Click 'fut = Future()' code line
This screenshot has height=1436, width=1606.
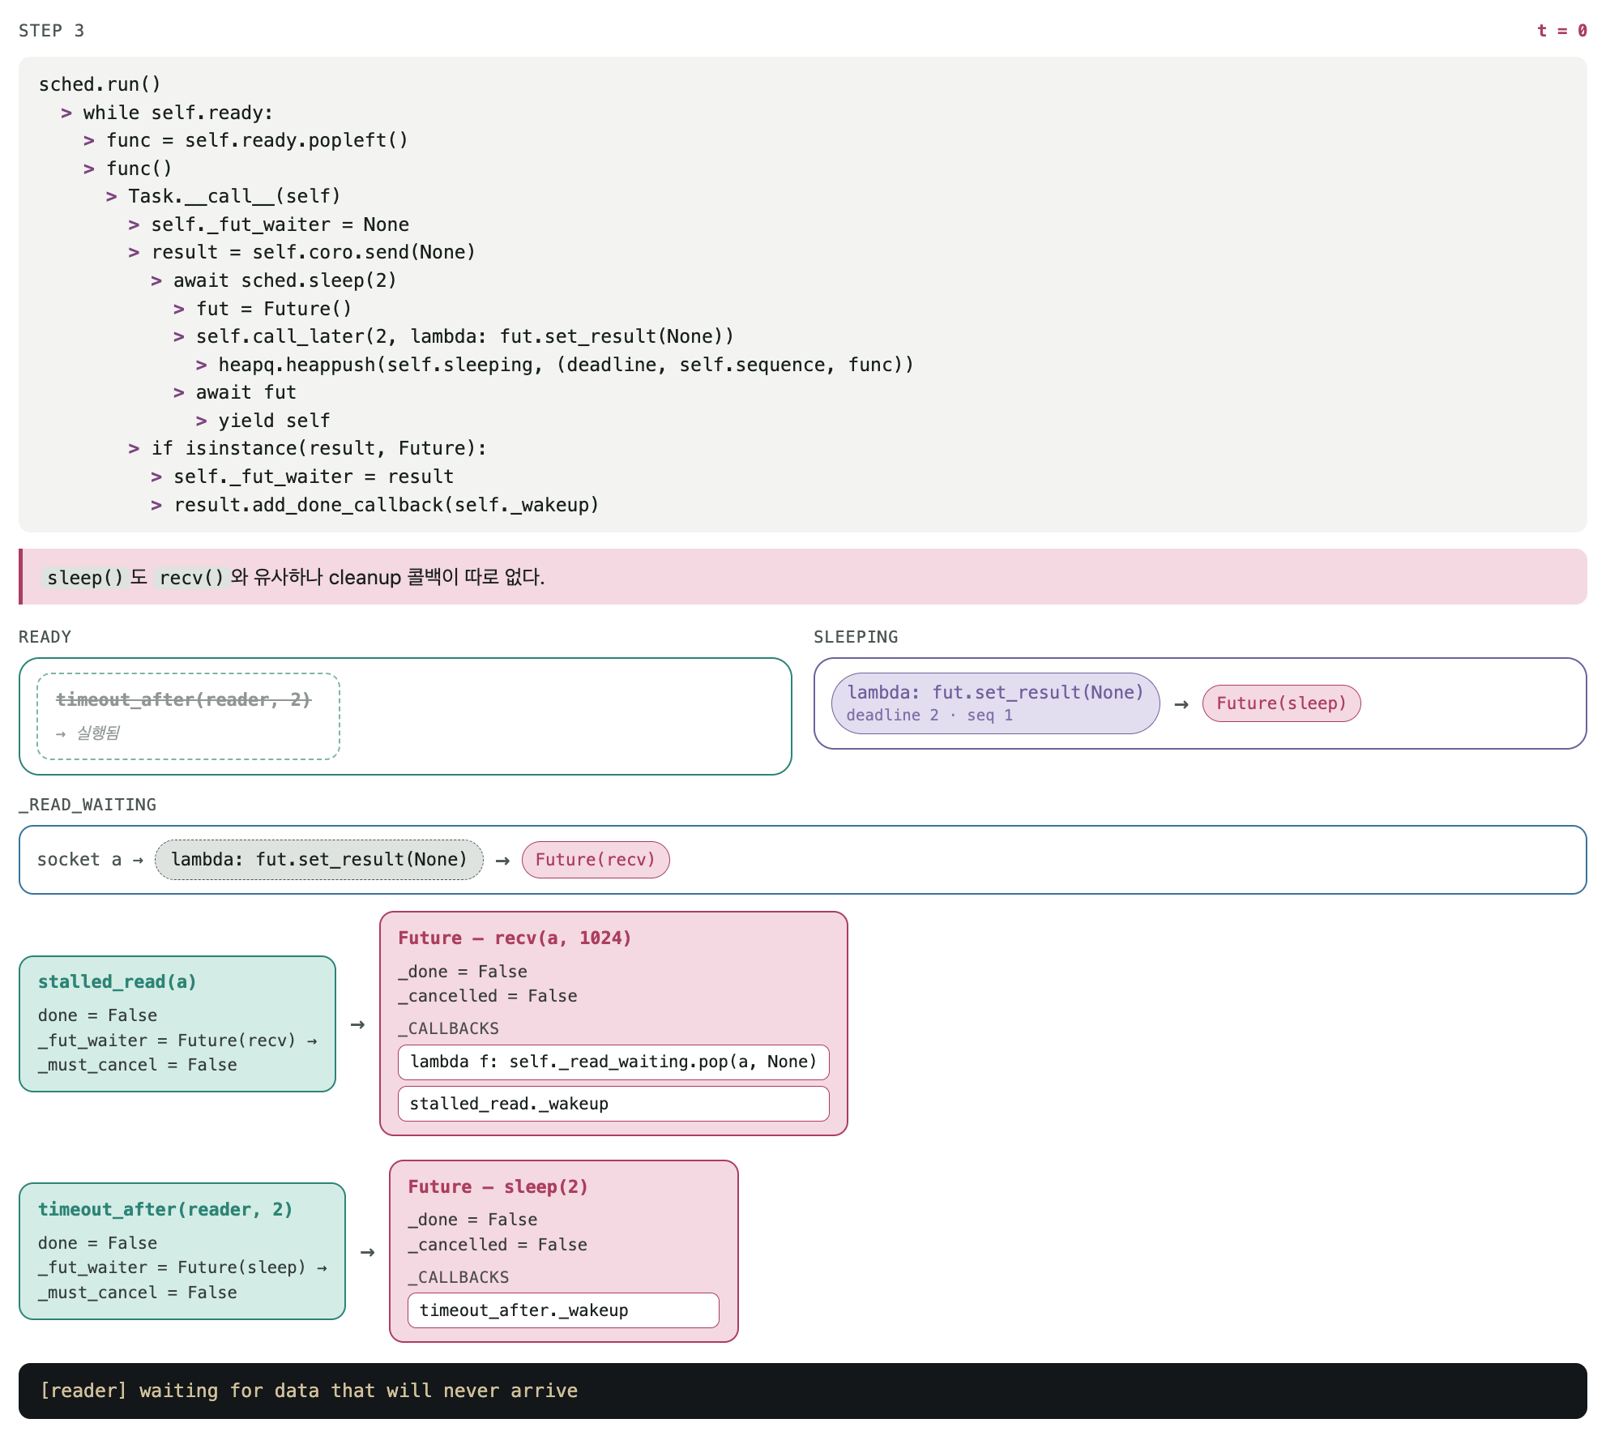[x=274, y=309]
